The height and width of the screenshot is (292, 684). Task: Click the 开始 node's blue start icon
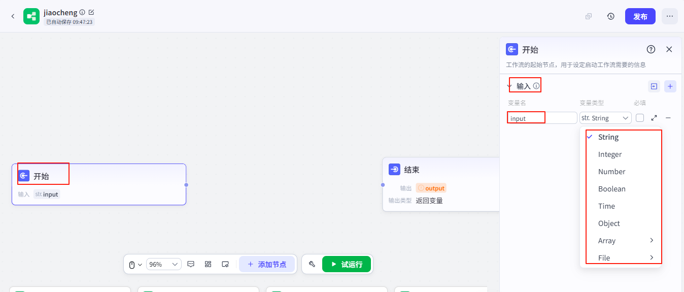point(23,176)
